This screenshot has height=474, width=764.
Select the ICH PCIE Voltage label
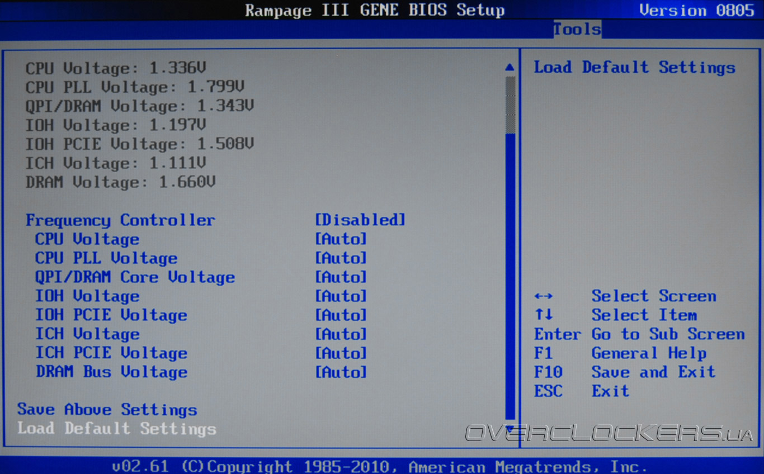[111, 353]
